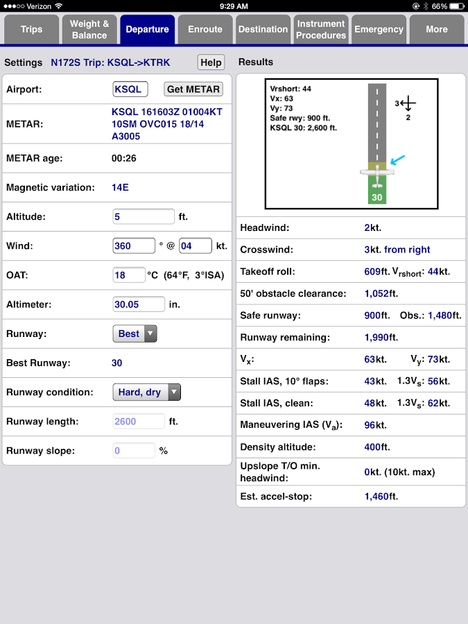This screenshot has width=468, height=624.
Task: Tap the N172S Trip: KSQL->KTRK link
Action: pos(110,62)
